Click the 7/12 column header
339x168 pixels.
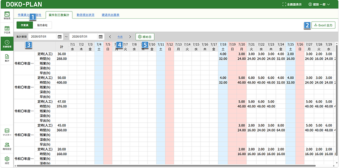[169, 44]
